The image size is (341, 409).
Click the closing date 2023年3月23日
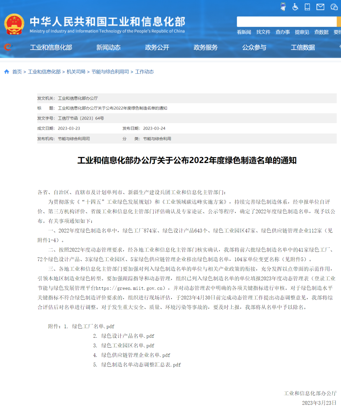click(319, 403)
